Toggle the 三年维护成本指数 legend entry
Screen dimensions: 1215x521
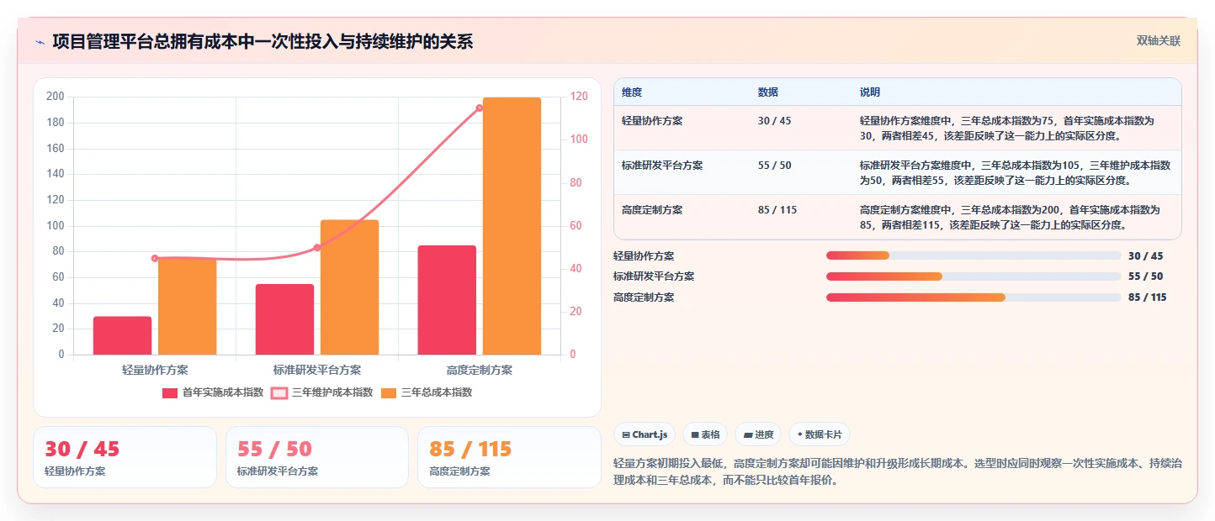click(x=321, y=392)
